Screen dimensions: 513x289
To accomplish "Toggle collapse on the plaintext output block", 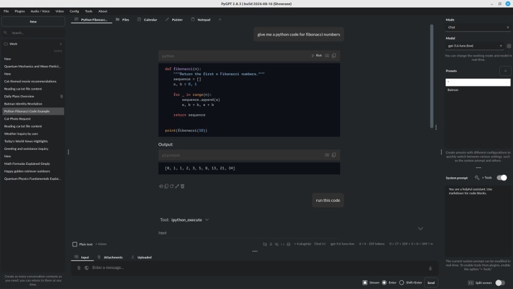I will coord(327,155).
